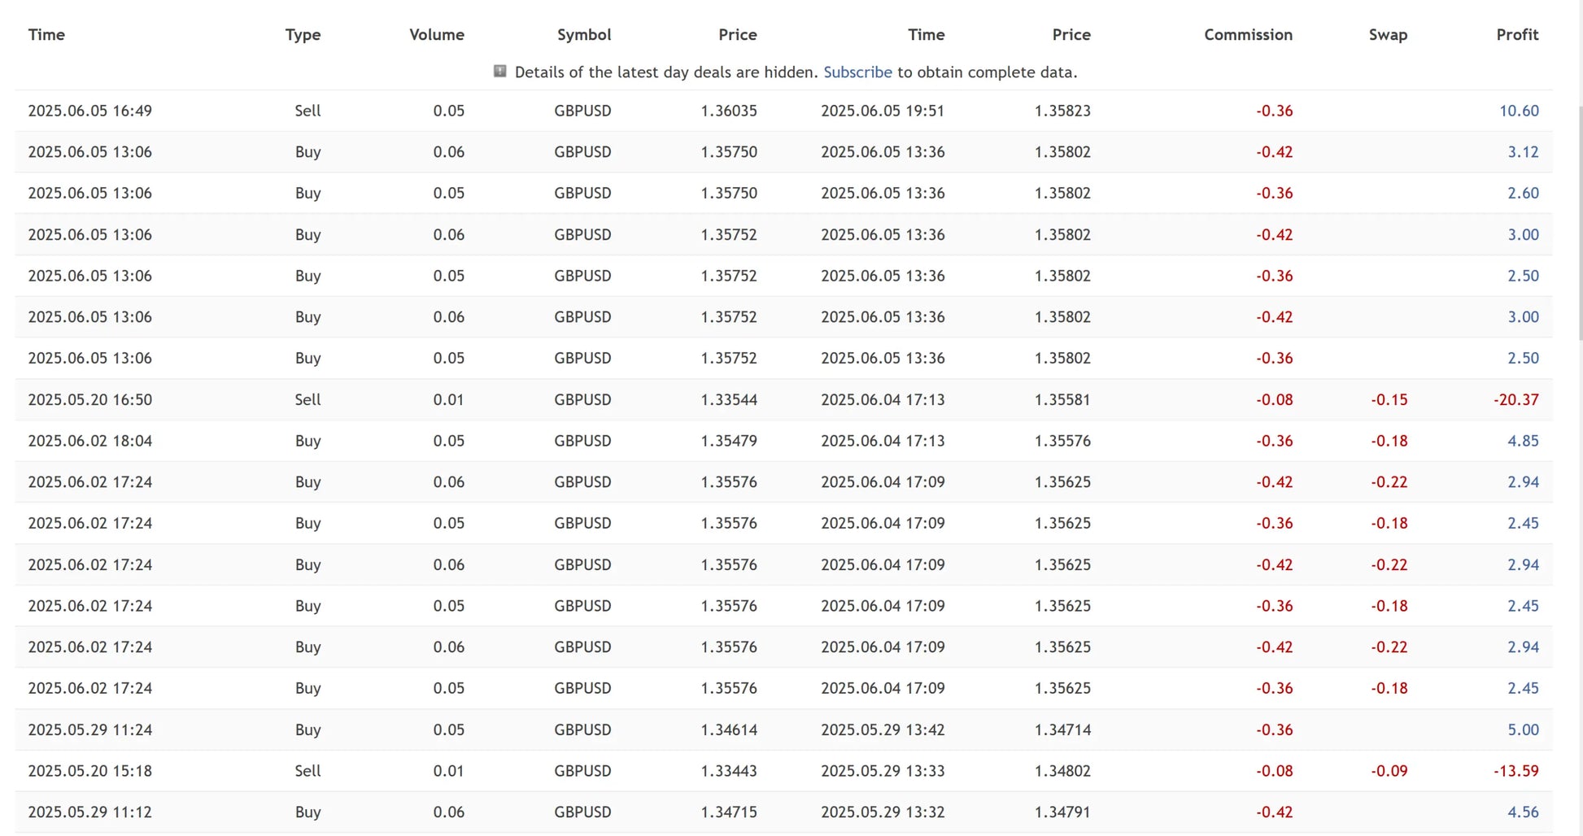The image size is (1583, 836).
Task: Click Sell type in 16:49 row
Action: click(307, 111)
